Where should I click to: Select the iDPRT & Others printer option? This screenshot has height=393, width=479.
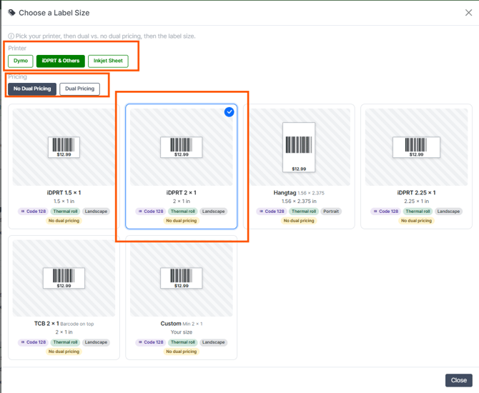pos(61,61)
